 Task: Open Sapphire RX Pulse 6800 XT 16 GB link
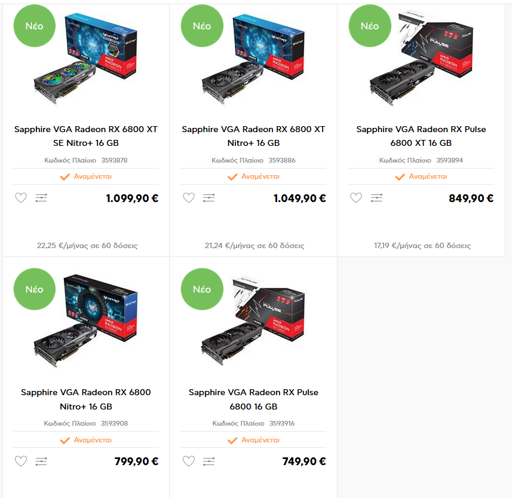pos(421,136)
